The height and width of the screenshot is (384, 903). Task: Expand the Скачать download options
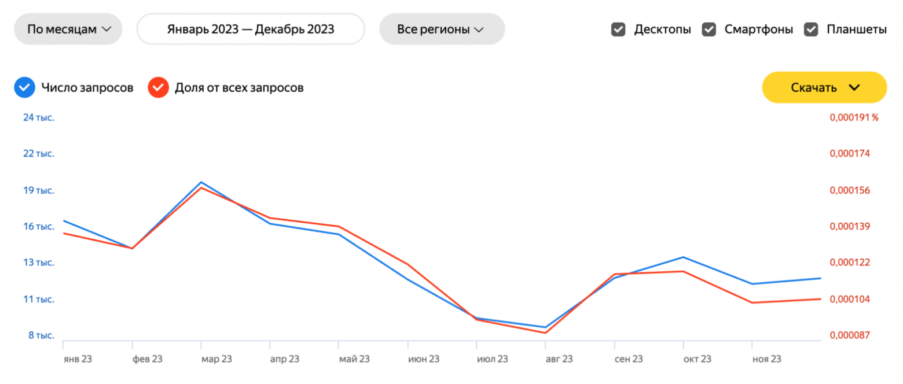click(x=824, y=87)
